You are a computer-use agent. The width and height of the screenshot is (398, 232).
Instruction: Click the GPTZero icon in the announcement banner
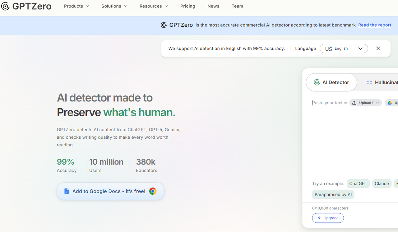coord(164,25)
